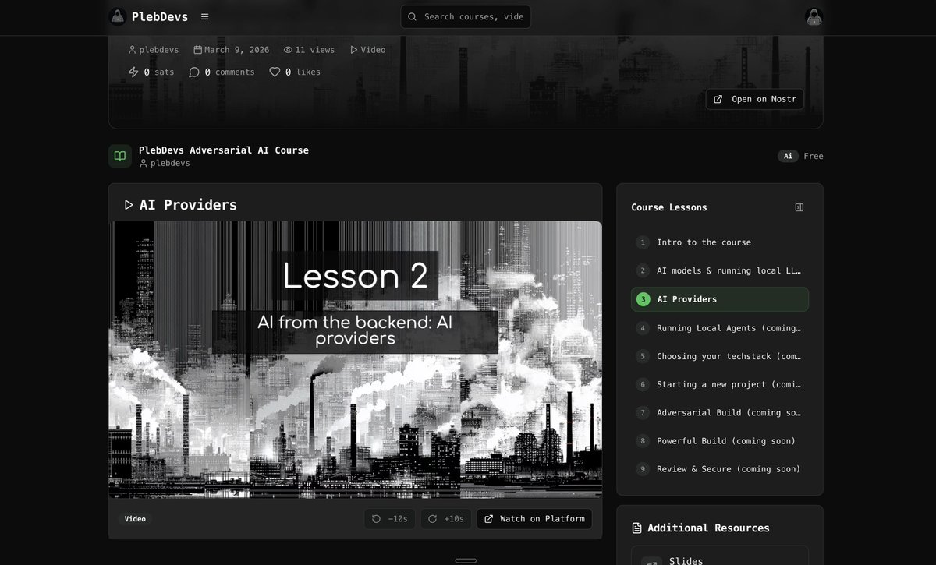Click the zap sats lightning icon
Image resolution: width=936 pixels, height=565 pixels.
point(133,72)
